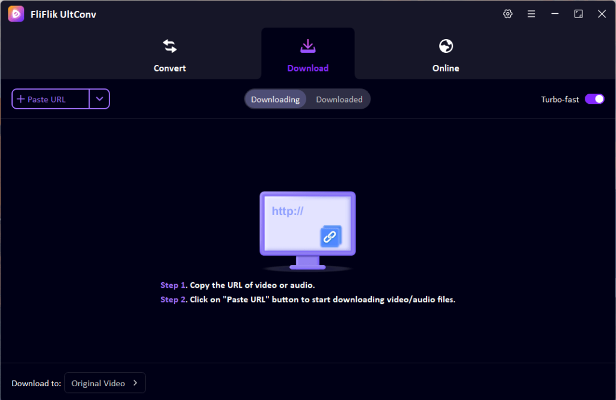Expand the Paste URL dropdown arrow

99,98
